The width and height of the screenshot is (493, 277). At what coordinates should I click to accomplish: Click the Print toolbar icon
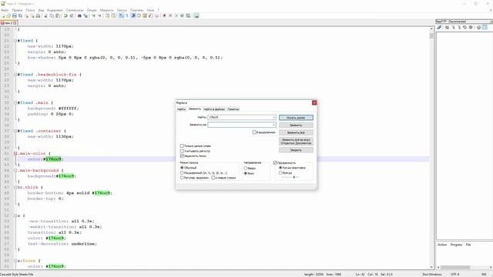[38, 15]
